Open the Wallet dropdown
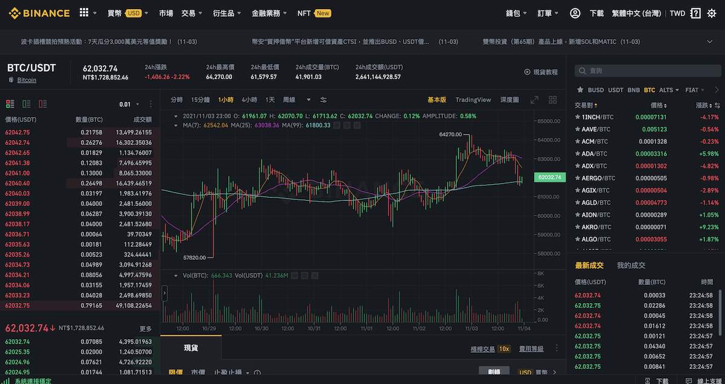The image size is (725, 384). coord(517,13)
